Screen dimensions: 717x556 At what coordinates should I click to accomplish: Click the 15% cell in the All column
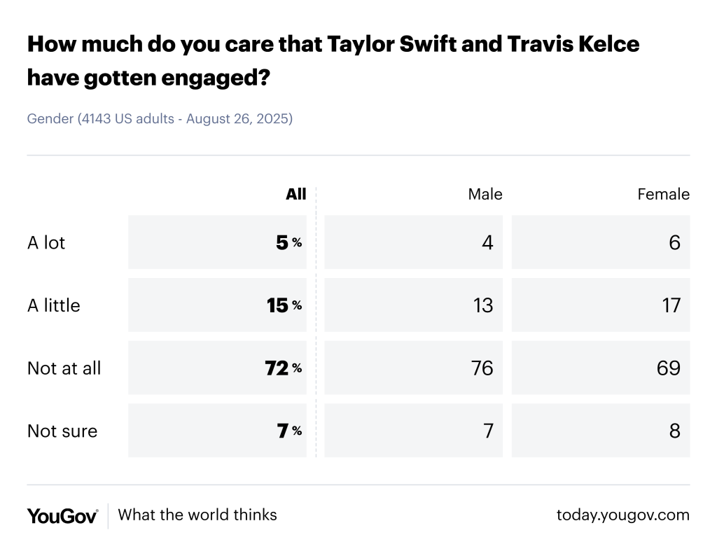[x=283, y=305]
